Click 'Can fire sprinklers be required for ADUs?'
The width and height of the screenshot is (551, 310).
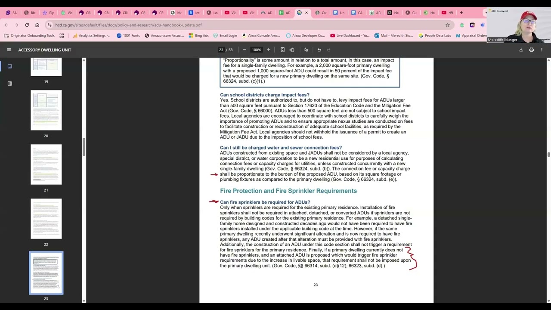point(265,202)
